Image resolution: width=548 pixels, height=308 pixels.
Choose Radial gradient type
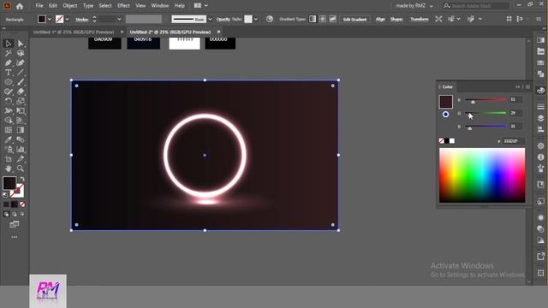[323, 19]
